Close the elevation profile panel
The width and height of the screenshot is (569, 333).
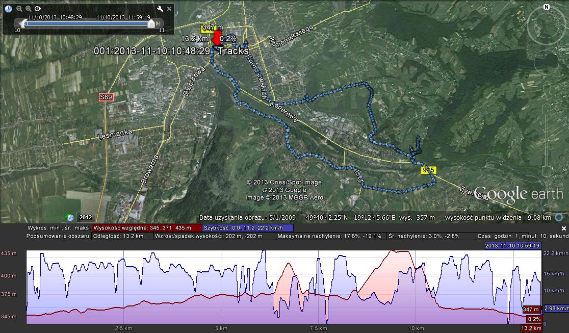coord(564,228)
